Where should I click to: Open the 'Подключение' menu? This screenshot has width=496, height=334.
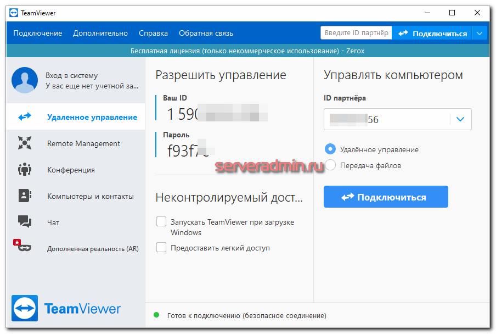(38, 34)
